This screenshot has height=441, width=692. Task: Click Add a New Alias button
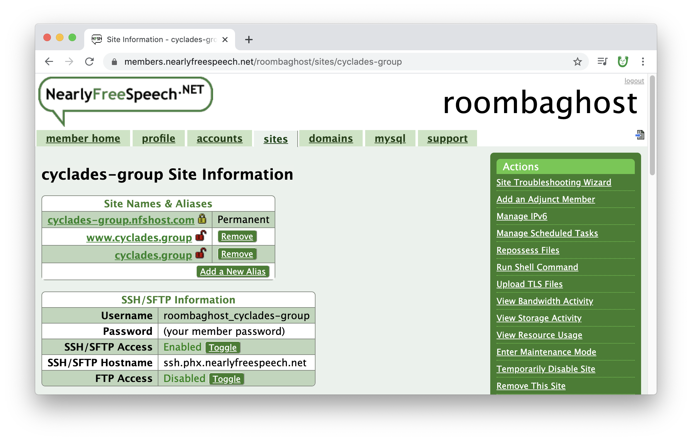[x=233, y=271]
